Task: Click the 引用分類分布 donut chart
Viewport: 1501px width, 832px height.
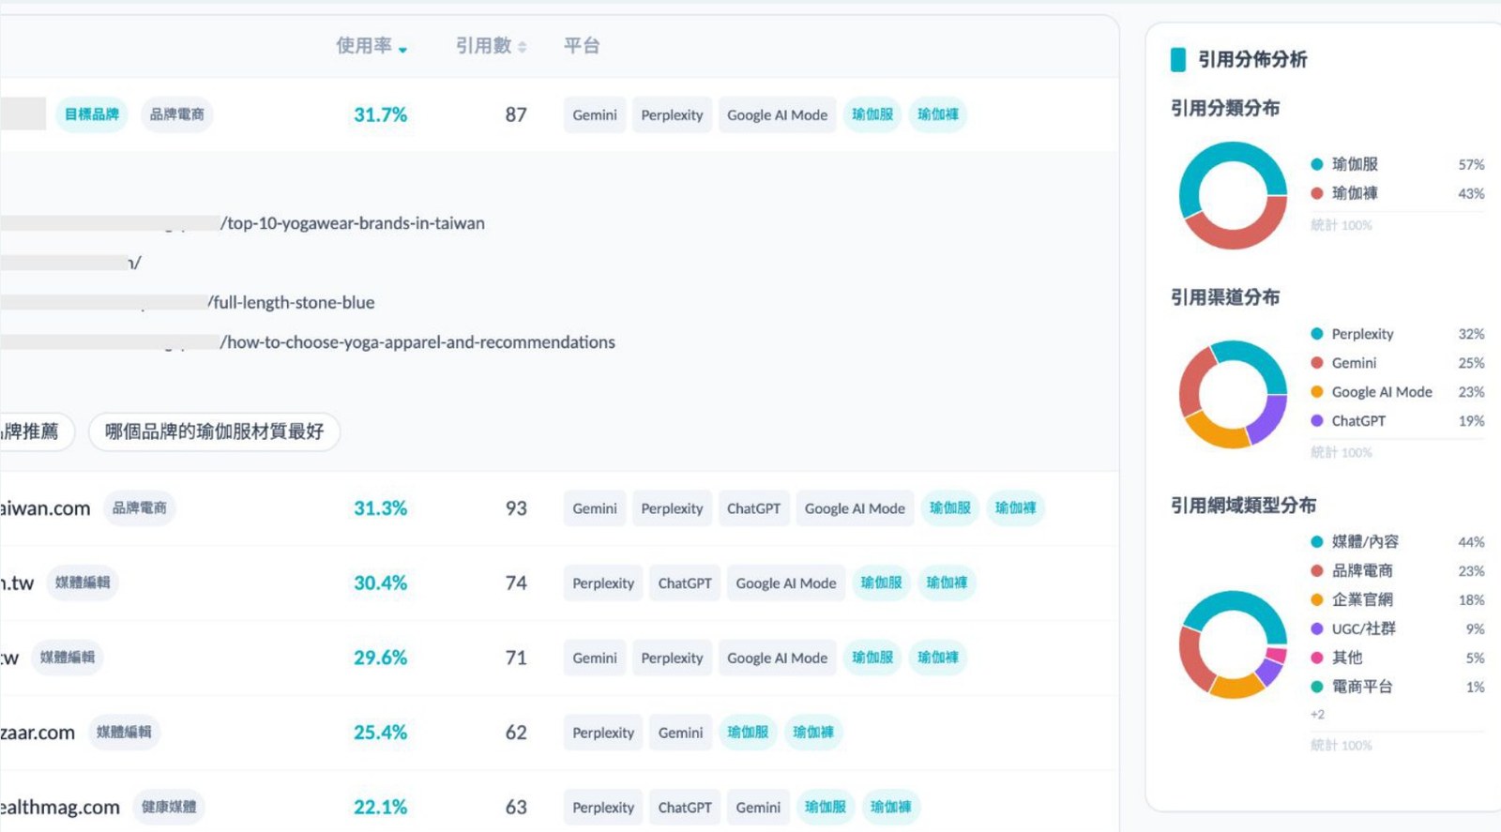Action: [1233, 195]
